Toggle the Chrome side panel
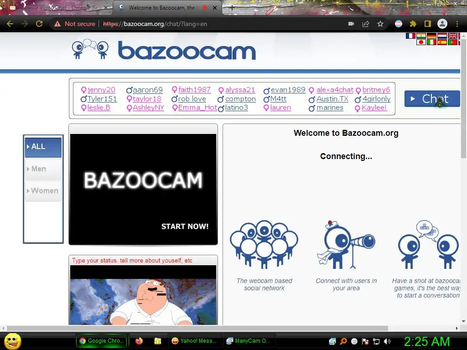 (428, 24)
